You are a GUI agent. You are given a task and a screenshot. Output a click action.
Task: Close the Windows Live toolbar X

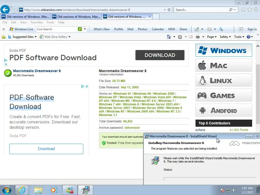[x=4, y=29]
